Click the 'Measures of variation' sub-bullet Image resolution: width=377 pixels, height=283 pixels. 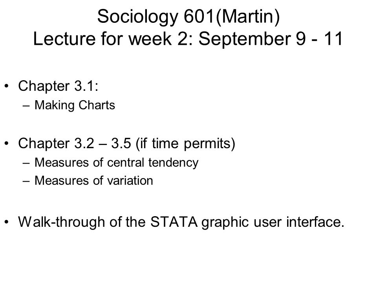click(x=94, y=180)
